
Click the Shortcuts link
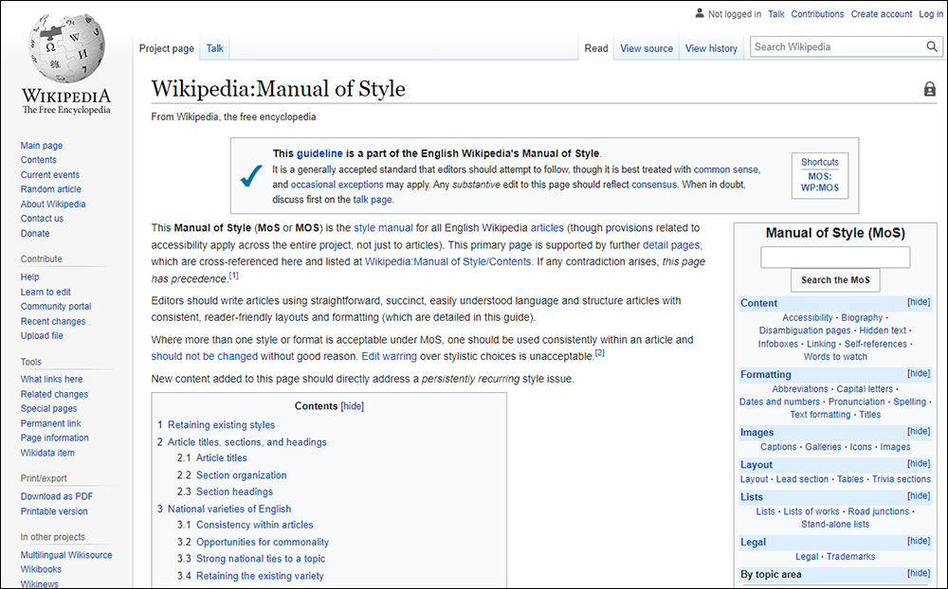click(x=820, y=162)
